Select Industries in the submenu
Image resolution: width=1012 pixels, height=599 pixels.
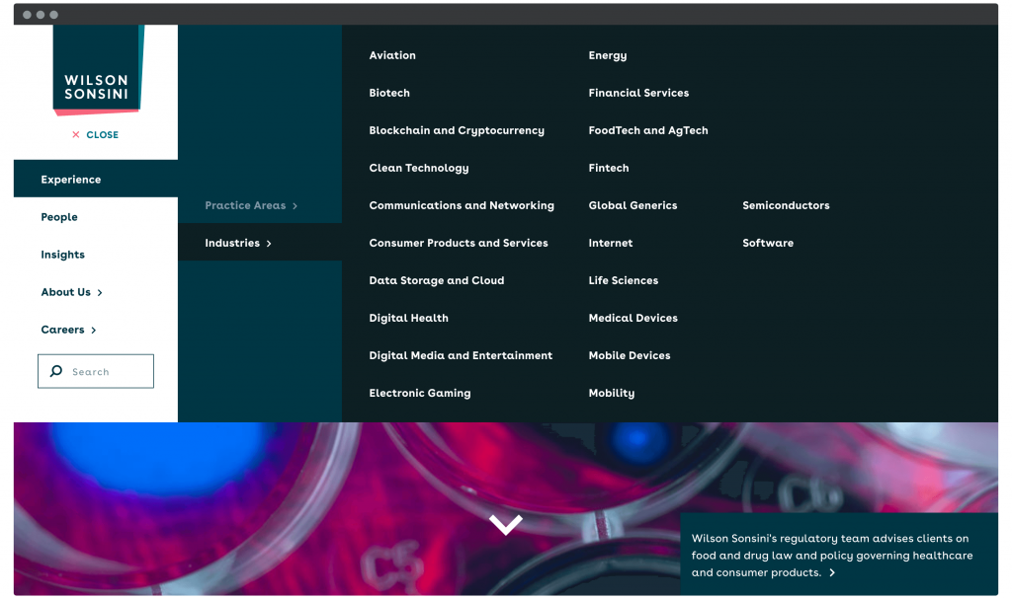pos(232,243)
